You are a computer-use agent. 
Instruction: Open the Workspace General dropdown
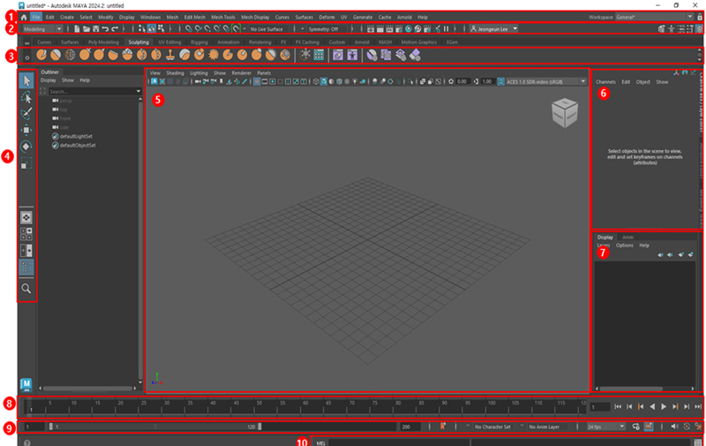[x=653, y=17]
